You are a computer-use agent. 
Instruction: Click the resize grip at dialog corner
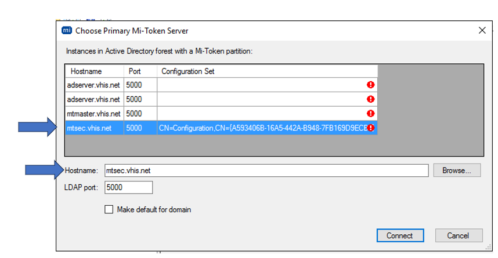[489, 248]
